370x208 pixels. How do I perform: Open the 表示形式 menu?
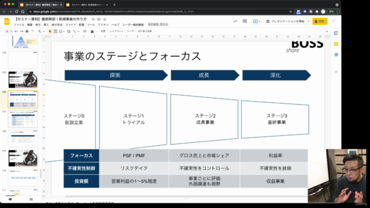coord(57,25)
